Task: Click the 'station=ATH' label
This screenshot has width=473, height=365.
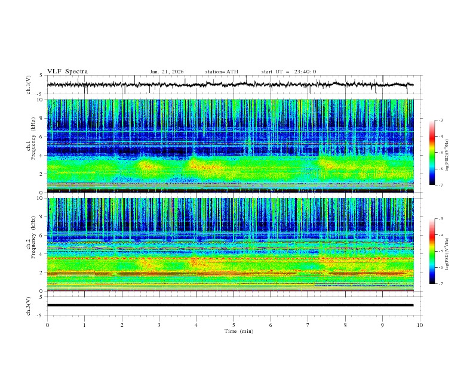Action: coord(222,72)
